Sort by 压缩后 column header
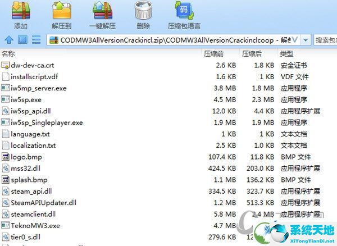This screenshot has height=246, width=337. 252,54
